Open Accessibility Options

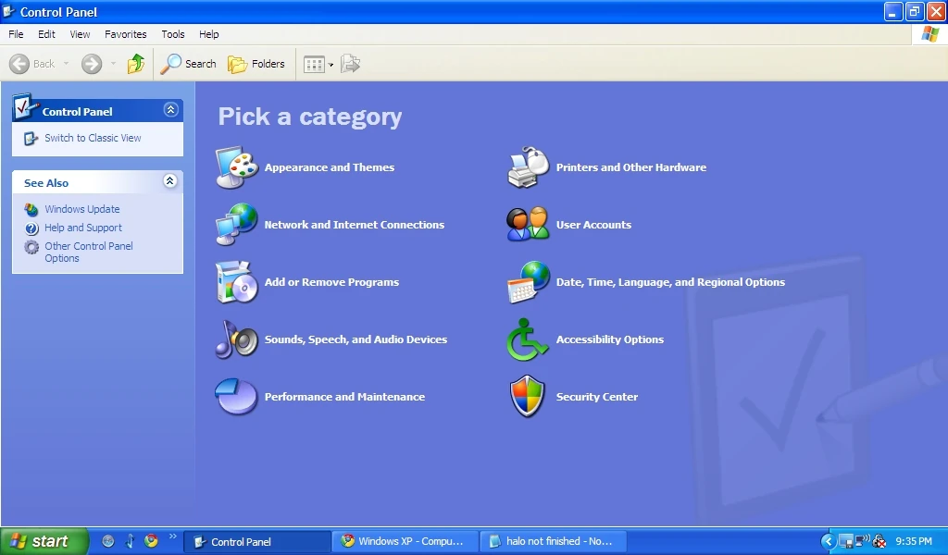click(x=609, y=339)
